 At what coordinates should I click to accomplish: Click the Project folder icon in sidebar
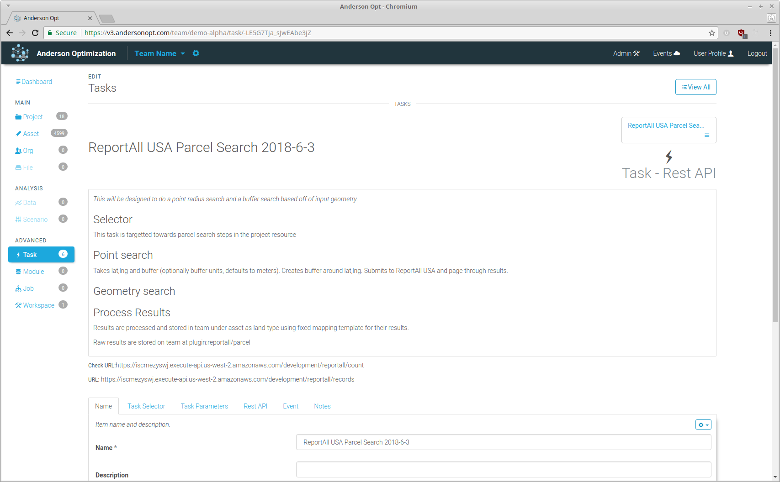pos(18,117)
